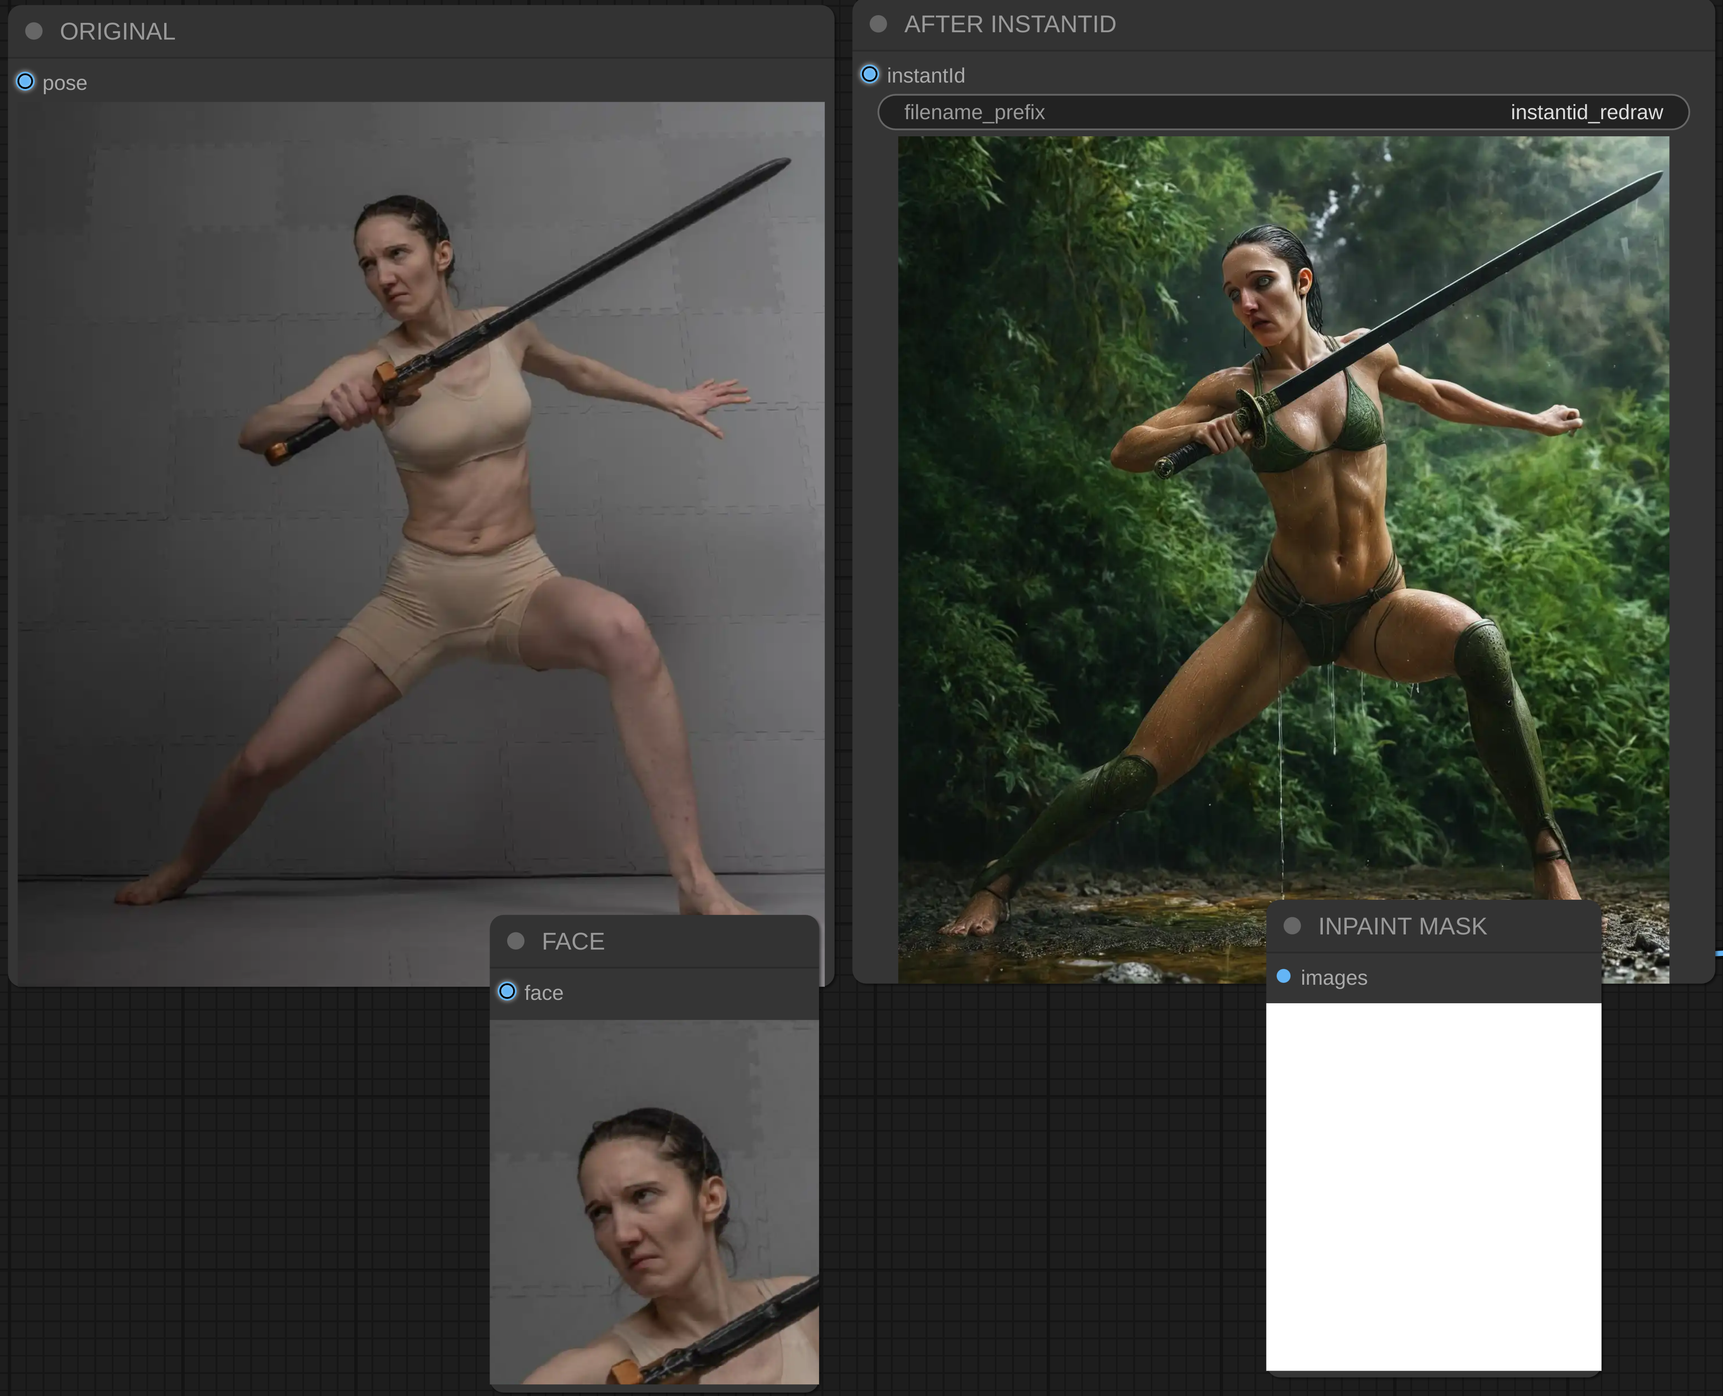Viewport: 1723px width, 1396px height.
Task: Click the face input socket
Action: (x=508, y=992)
